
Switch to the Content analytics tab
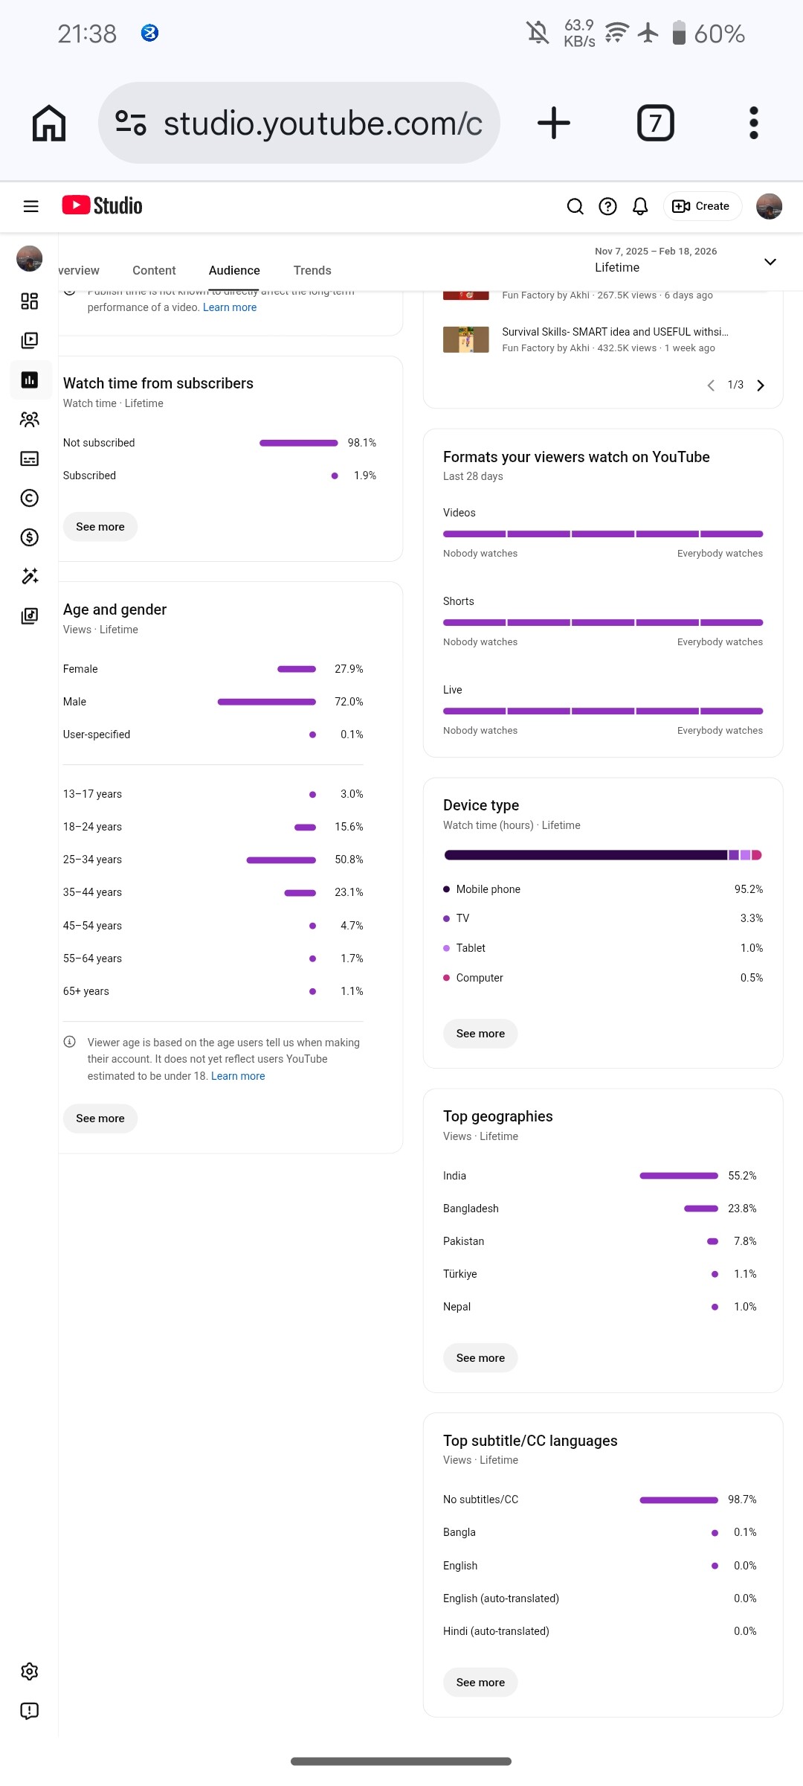click(x=154, y=270)
